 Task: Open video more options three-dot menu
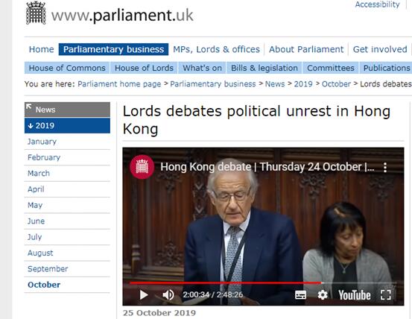click(385, 167)
